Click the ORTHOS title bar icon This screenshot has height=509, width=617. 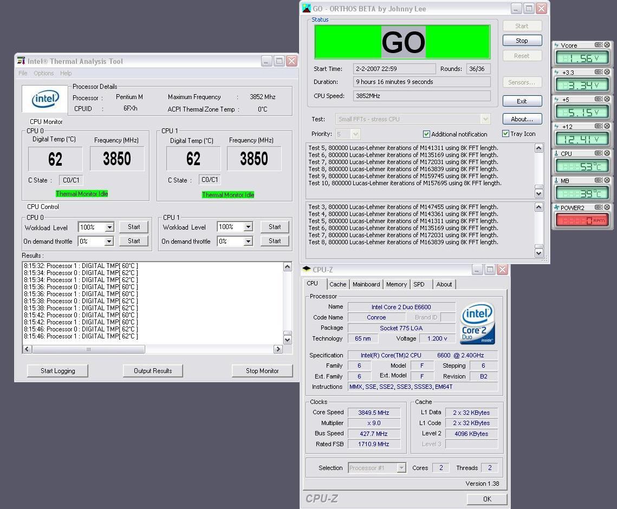click(x=306, y=8)
